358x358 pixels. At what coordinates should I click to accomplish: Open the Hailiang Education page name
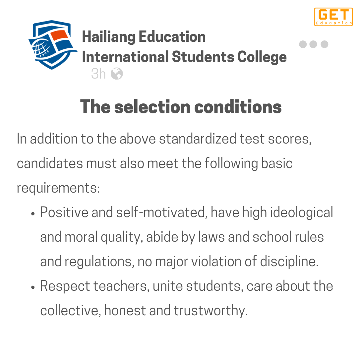pyautogui.click(x=144, y=36)
